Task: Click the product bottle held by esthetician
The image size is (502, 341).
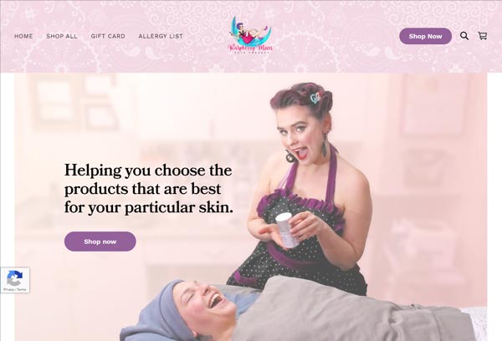Action: click(x=288, y=231)
